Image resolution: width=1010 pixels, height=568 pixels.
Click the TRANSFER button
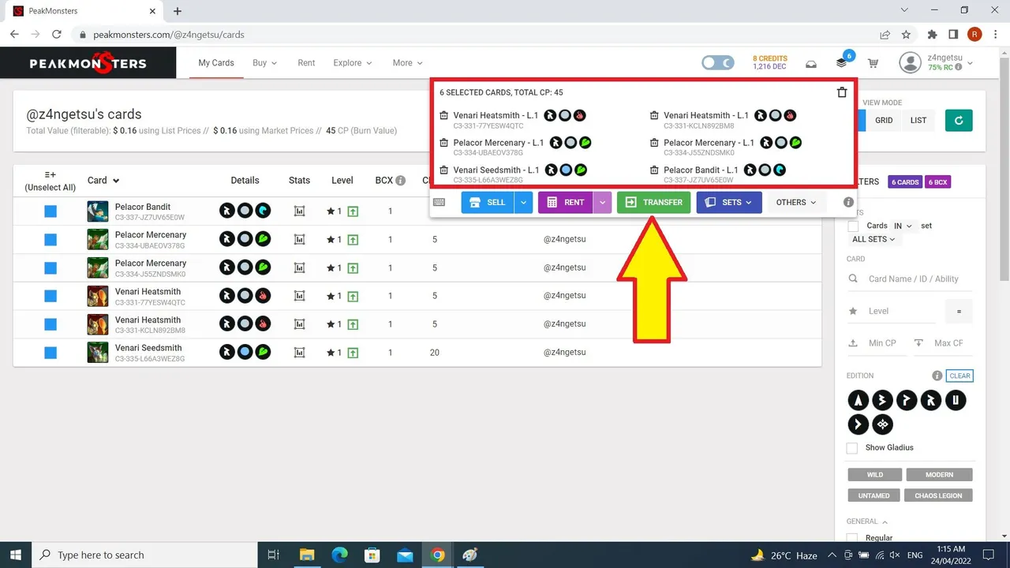point(654,203)
